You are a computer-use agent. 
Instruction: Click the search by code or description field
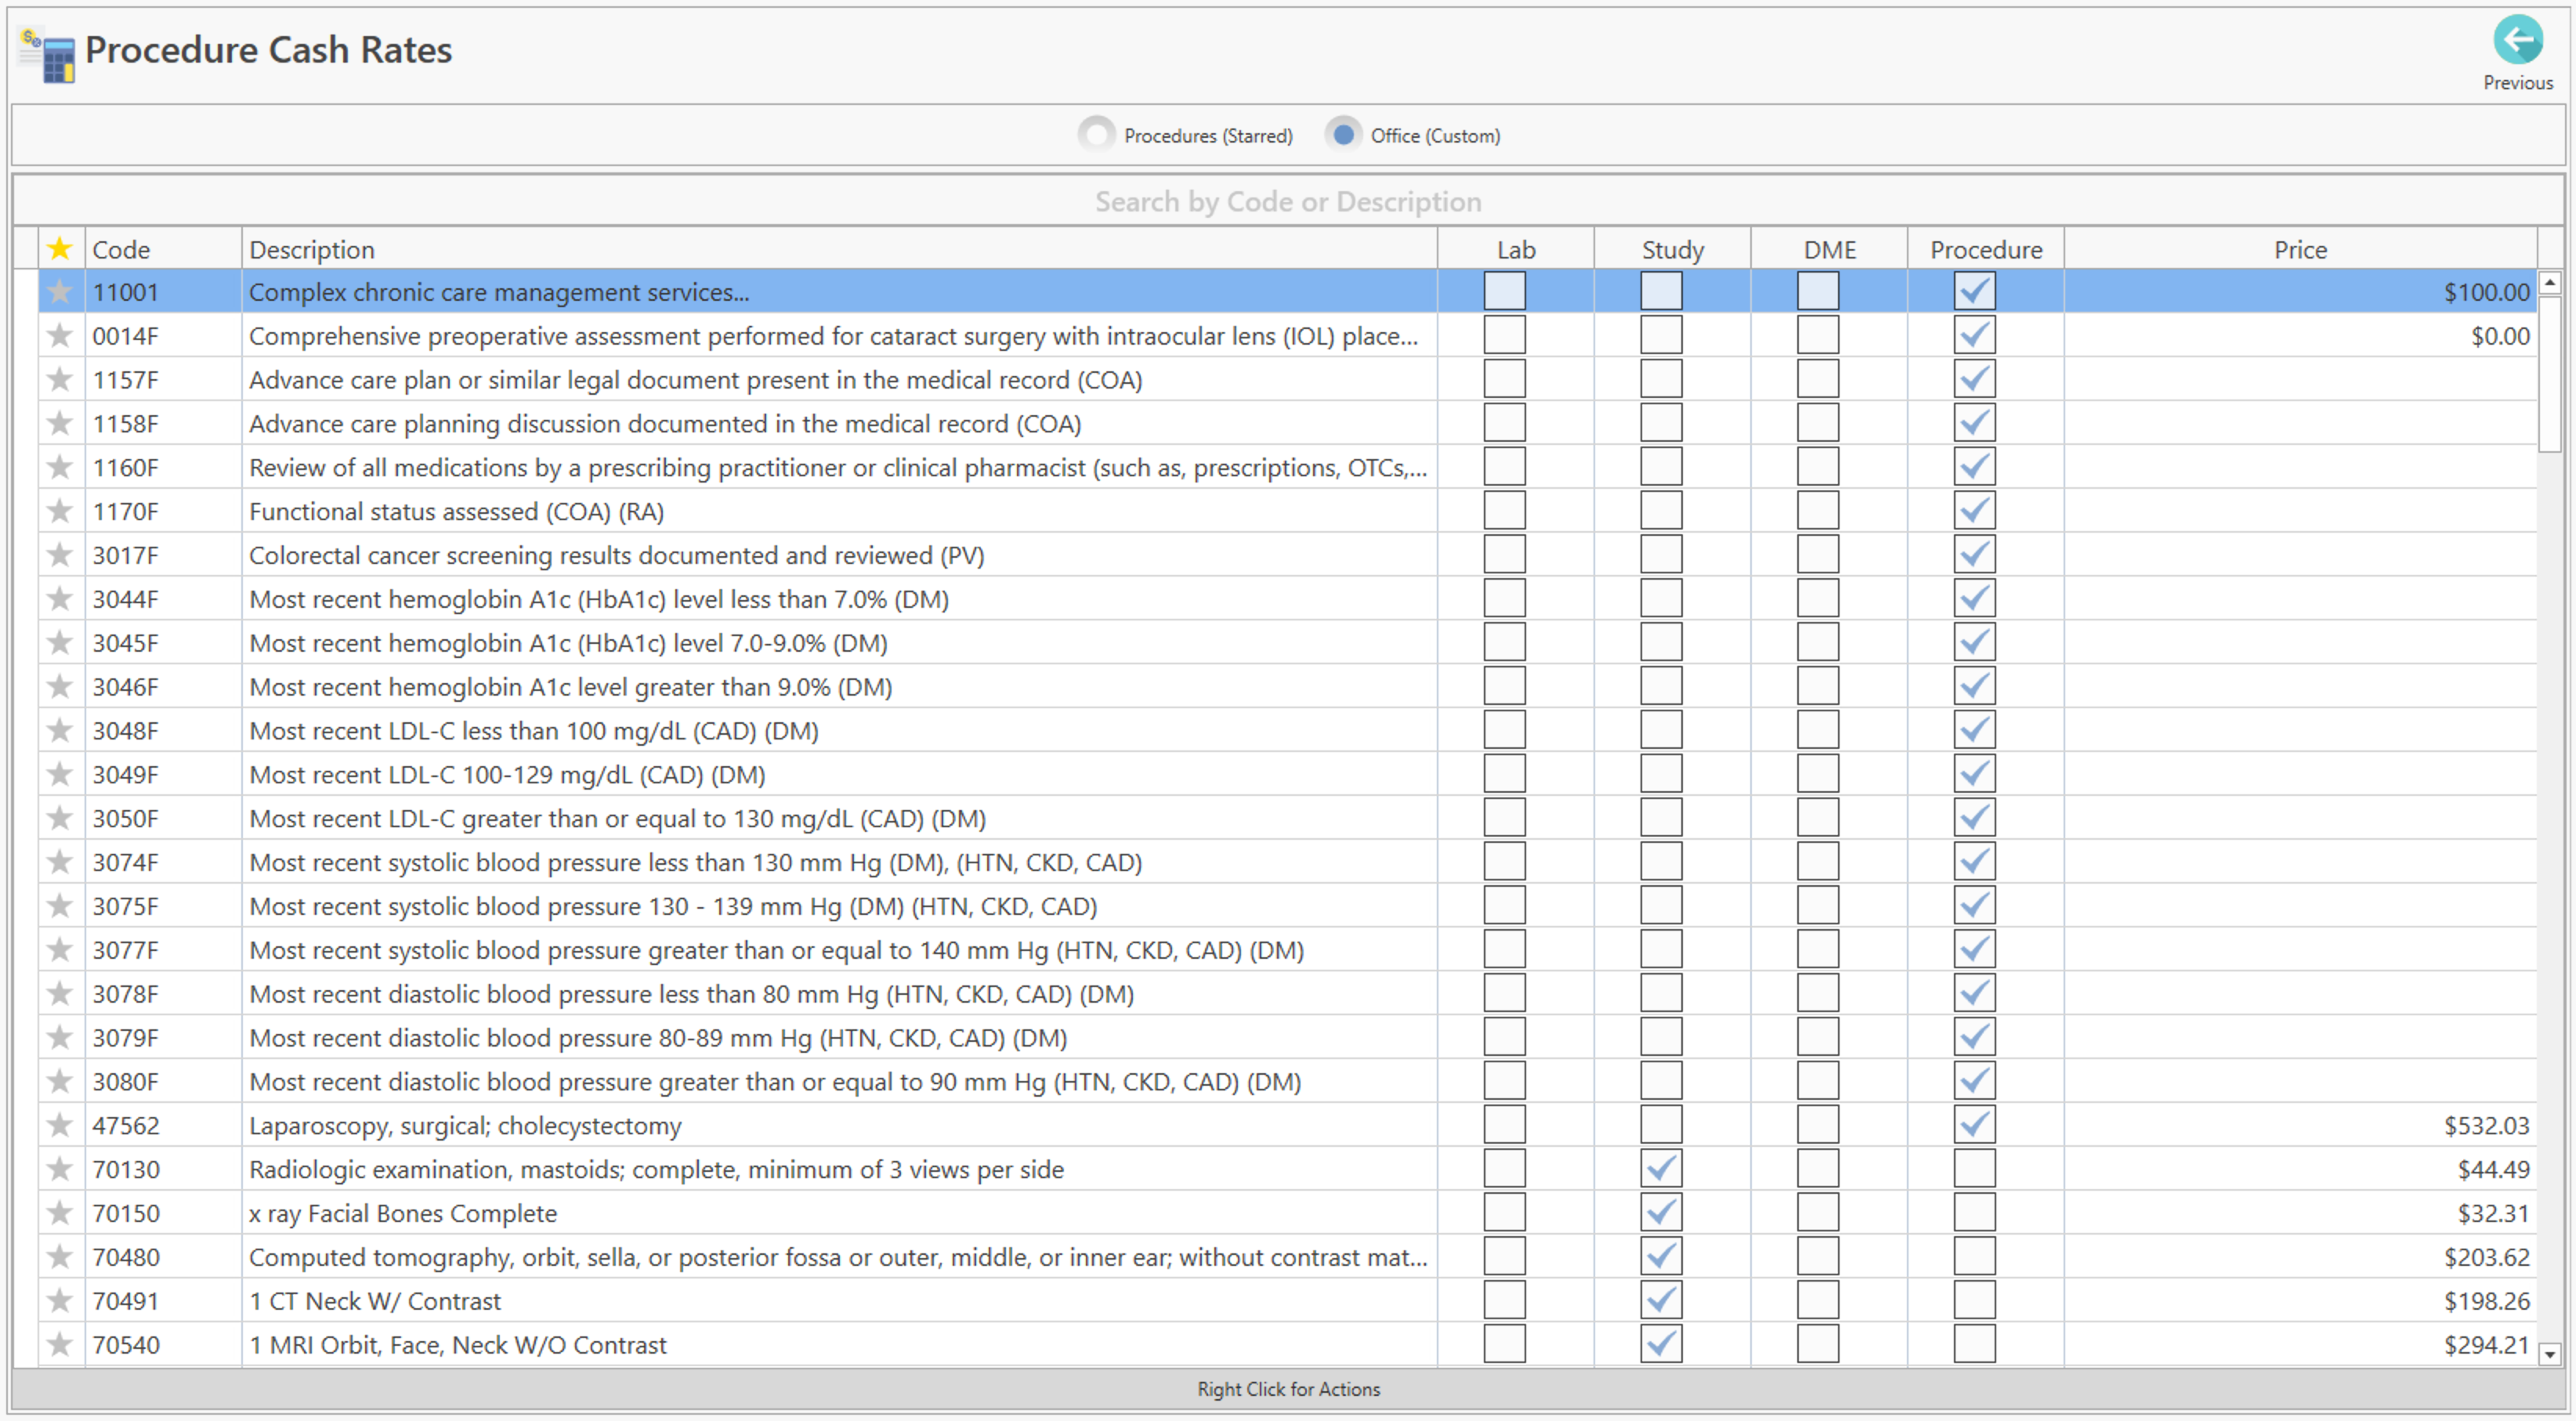(x=1287, y=202)
